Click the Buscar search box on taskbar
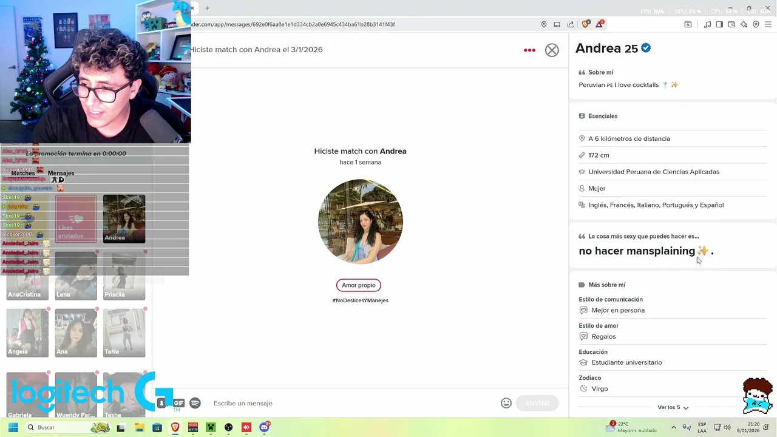 [x=68, y=427]
